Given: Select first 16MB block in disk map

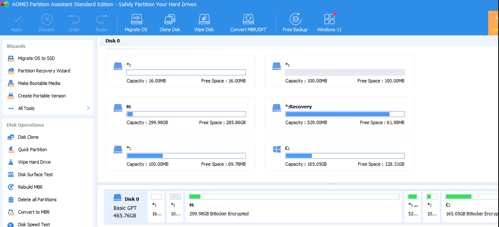Looking at the screenshot, I should click(x=156, y=206).
